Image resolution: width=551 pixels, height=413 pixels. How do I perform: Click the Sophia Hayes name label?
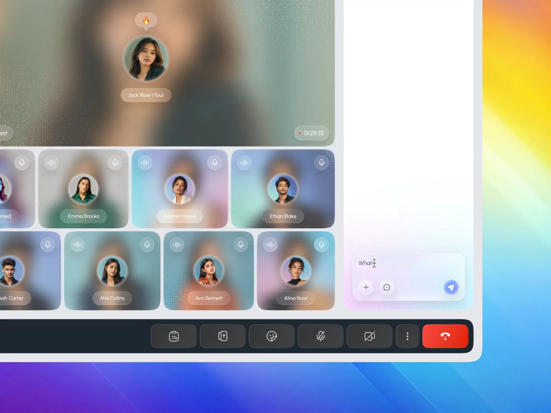pos(180,216)
